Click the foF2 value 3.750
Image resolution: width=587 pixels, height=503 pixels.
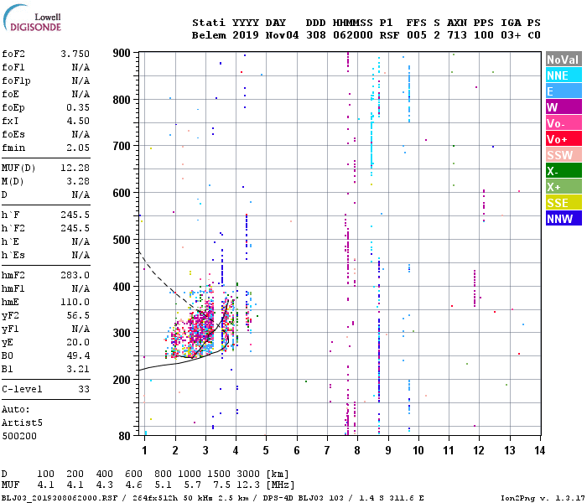click(x=75, y=54)
